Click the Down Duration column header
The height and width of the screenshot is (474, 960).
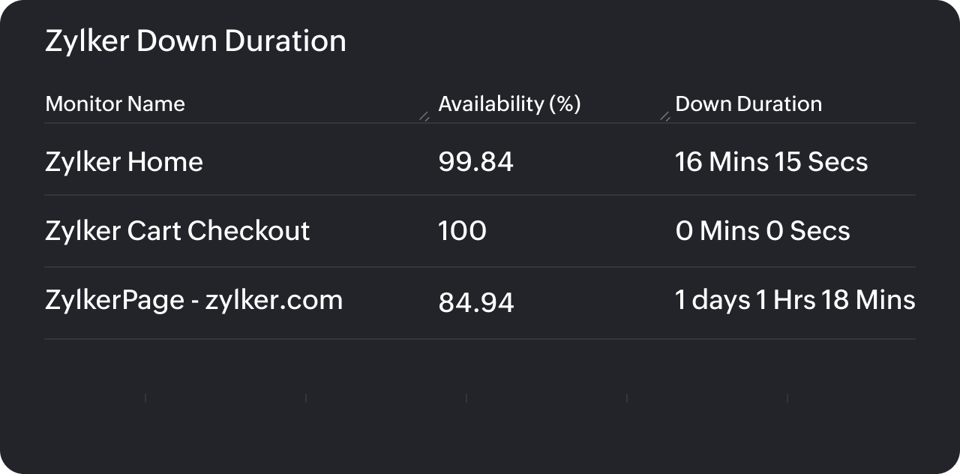[x=748, y=103]
